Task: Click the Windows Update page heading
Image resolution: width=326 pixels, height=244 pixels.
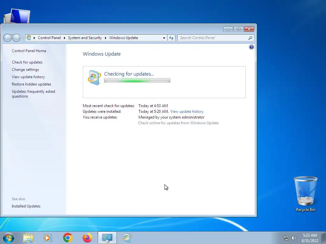Action: 102,54
